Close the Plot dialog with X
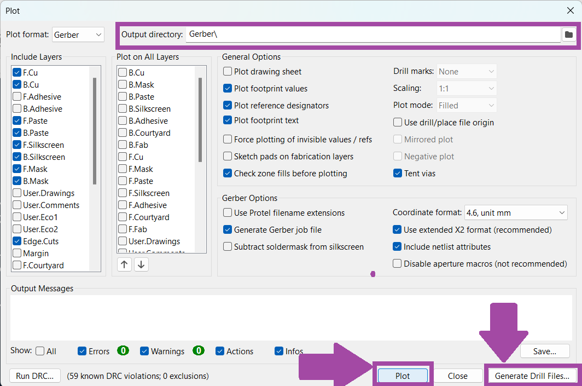This screenshot has width=582, height=386. (x=571, y=10)
